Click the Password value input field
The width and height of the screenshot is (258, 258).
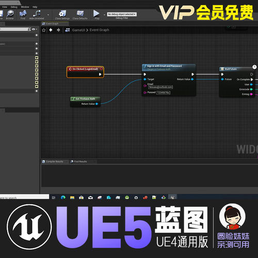point(163,93)
